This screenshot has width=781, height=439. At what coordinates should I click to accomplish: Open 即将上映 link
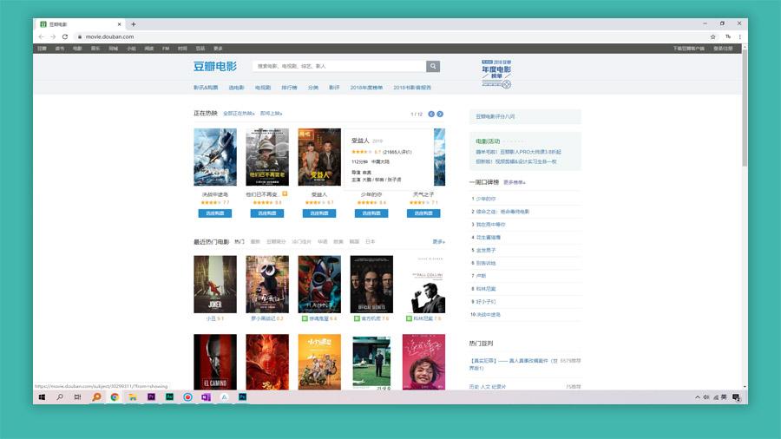(x=272, y=114)
